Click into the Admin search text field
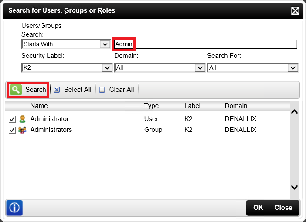The image size is (306, 222). [x=206, y=44]
